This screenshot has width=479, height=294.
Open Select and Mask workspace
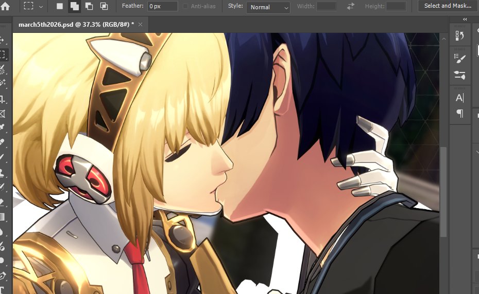pos(448,6)
